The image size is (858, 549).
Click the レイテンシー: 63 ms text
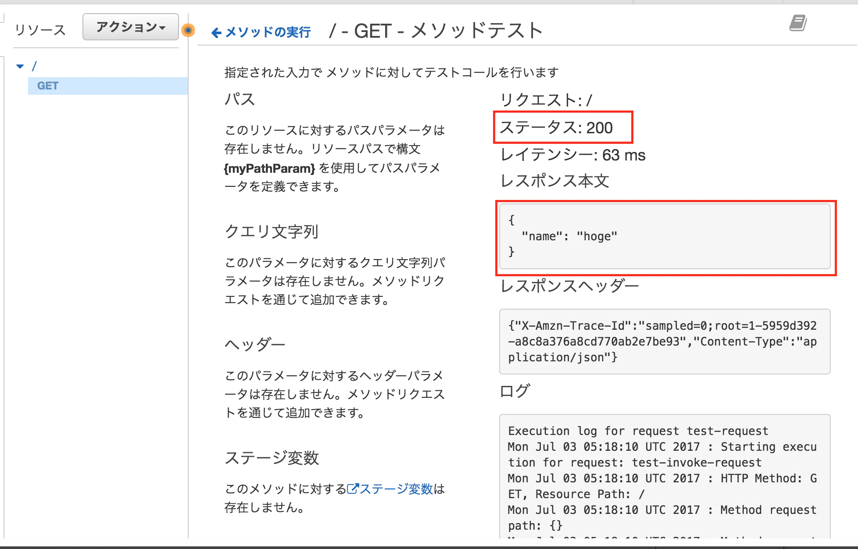click(x=573, y=155)
